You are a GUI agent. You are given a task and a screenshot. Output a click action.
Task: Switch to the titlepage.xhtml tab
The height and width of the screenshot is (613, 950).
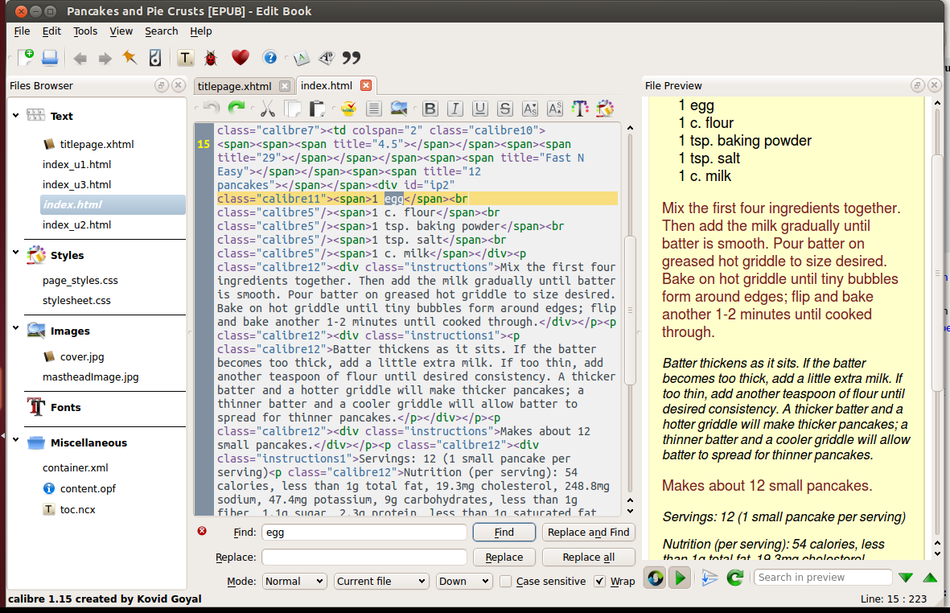click(234, 86)
